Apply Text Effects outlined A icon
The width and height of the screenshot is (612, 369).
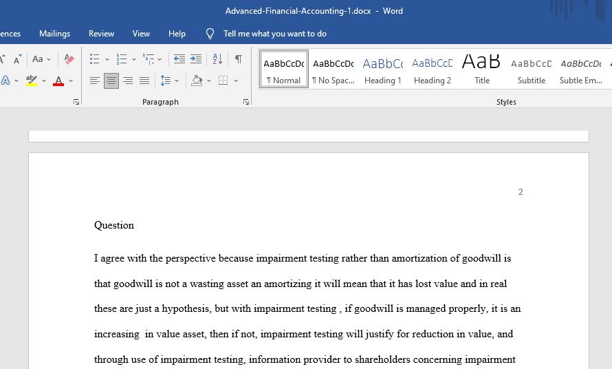6,81
